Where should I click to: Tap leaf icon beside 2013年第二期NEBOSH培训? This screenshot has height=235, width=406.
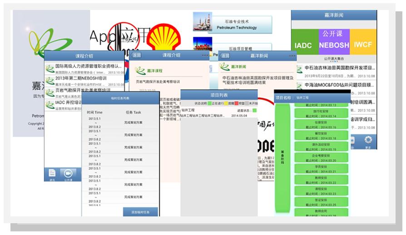50,81
